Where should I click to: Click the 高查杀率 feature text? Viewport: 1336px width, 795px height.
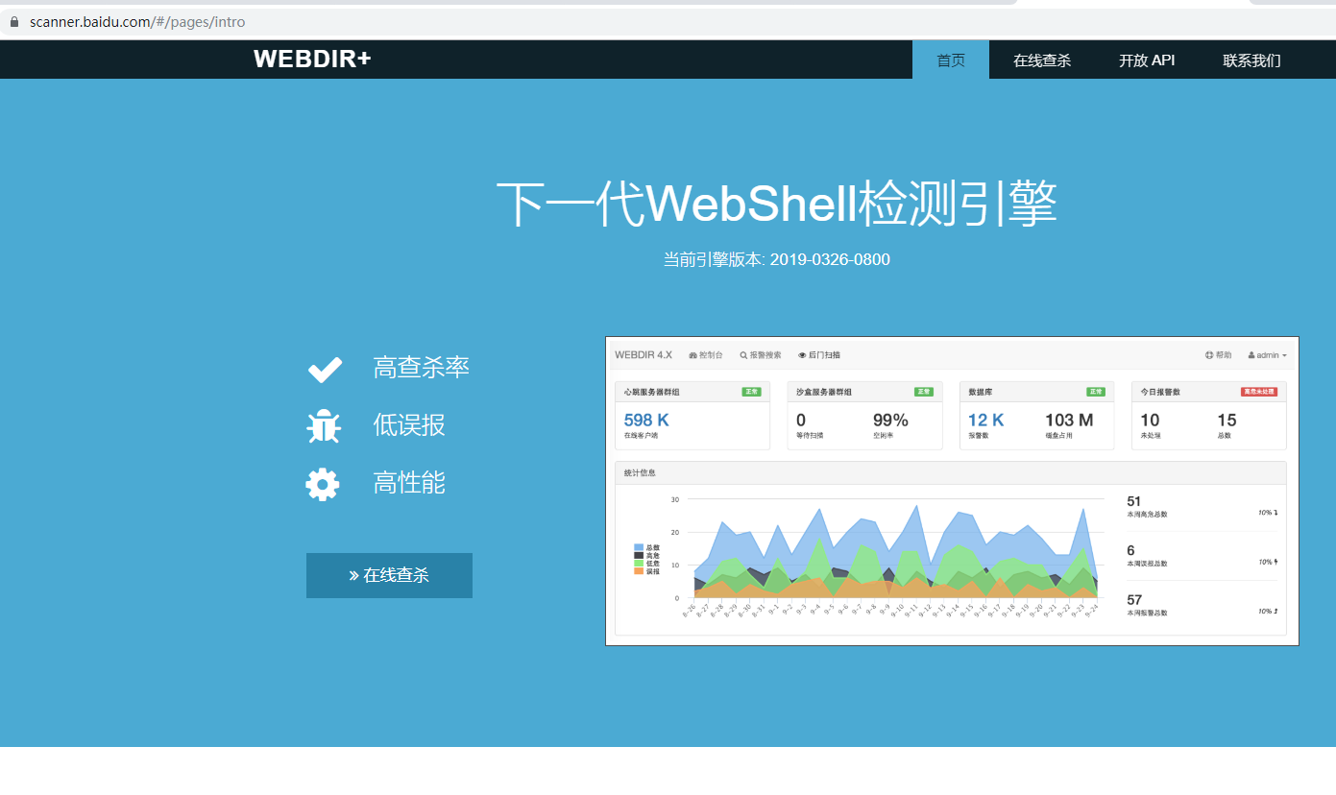pos(421,368)
